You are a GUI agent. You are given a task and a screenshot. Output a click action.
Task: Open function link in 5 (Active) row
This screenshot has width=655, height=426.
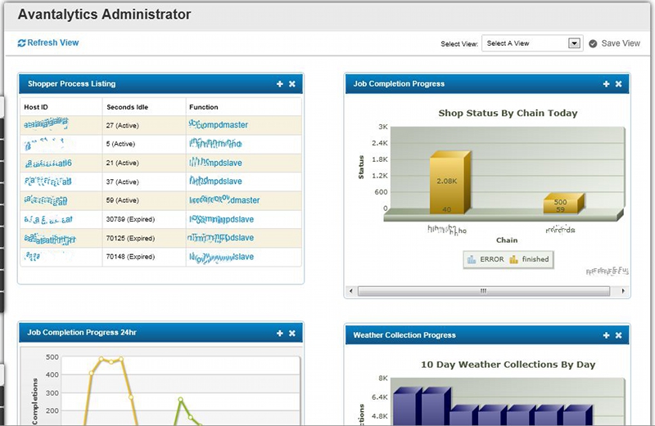point(215,144)
